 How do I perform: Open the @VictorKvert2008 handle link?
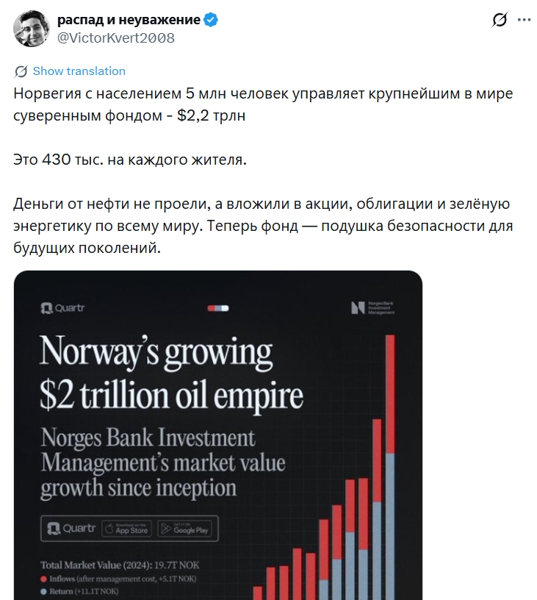(116, 38)
